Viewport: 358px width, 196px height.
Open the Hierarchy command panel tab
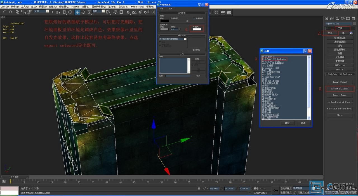[x=337, y=18]
